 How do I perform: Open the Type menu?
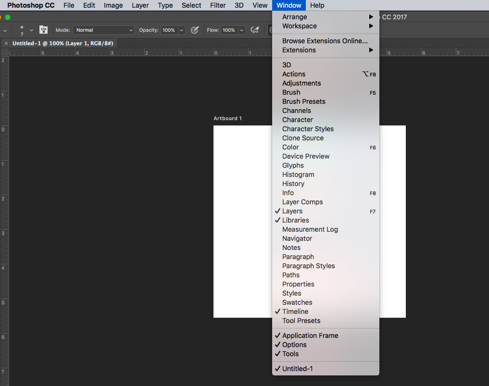165,5
